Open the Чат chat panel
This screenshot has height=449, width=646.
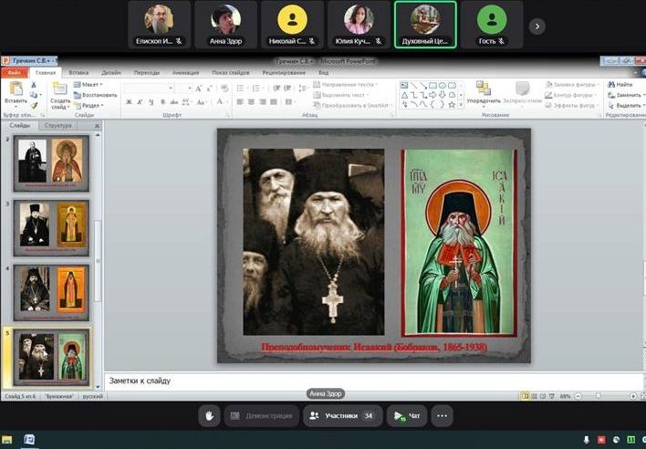(407, 416)
